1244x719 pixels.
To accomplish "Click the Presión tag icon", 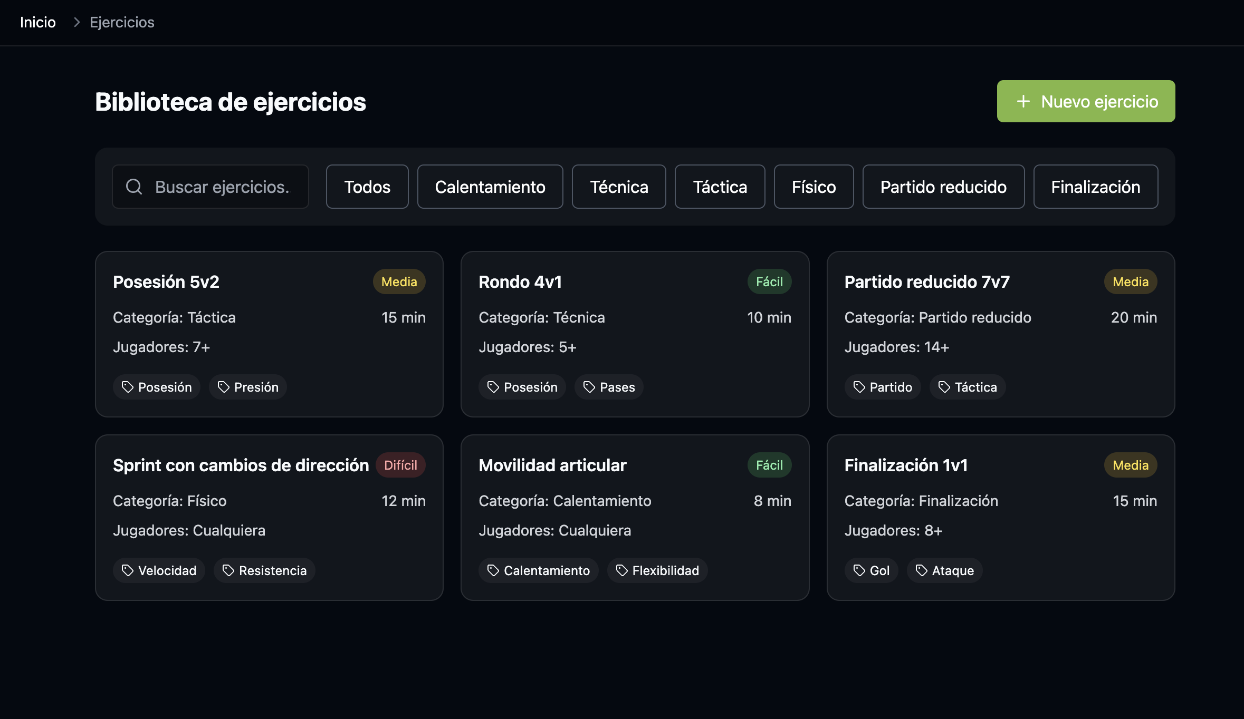I will tap(224, 387).
